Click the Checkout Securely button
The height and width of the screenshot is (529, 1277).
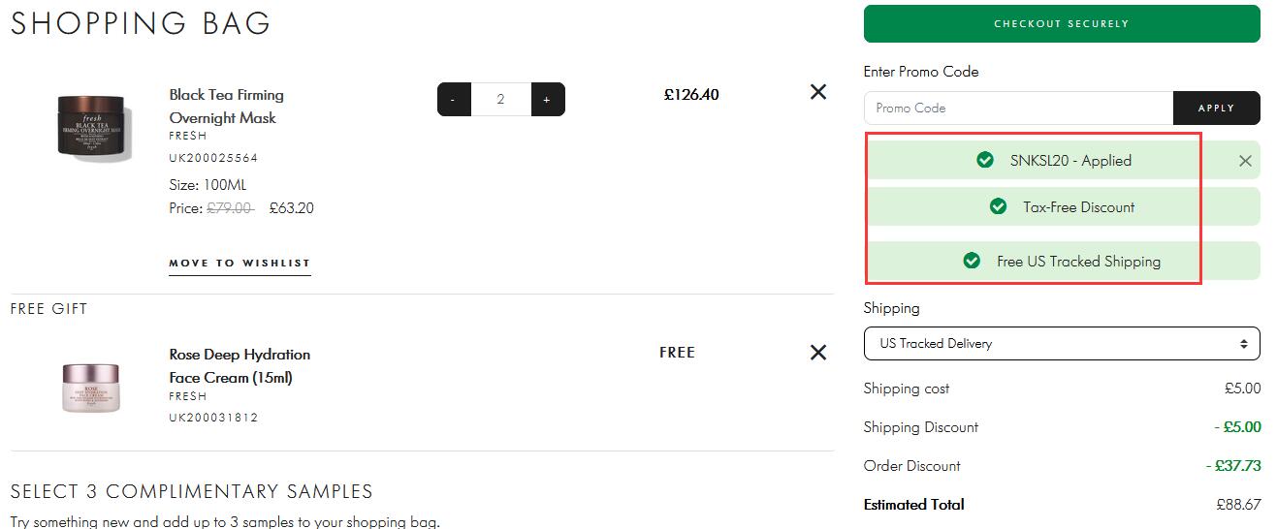pos(1062,23)
